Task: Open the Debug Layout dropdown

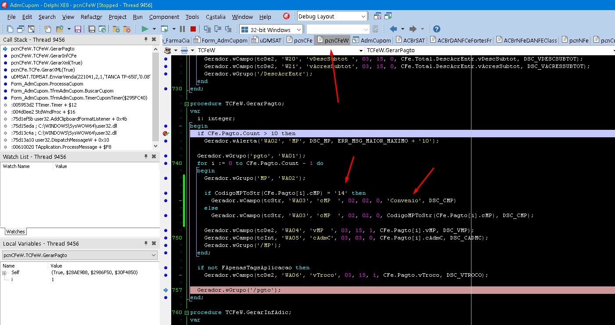Action: pyautogui.click(x=363, y=16)
